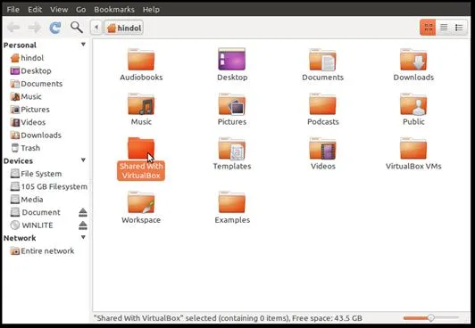The image size is (475, 328).
Task: Select the Workspace folder icon
Action: 141,202
